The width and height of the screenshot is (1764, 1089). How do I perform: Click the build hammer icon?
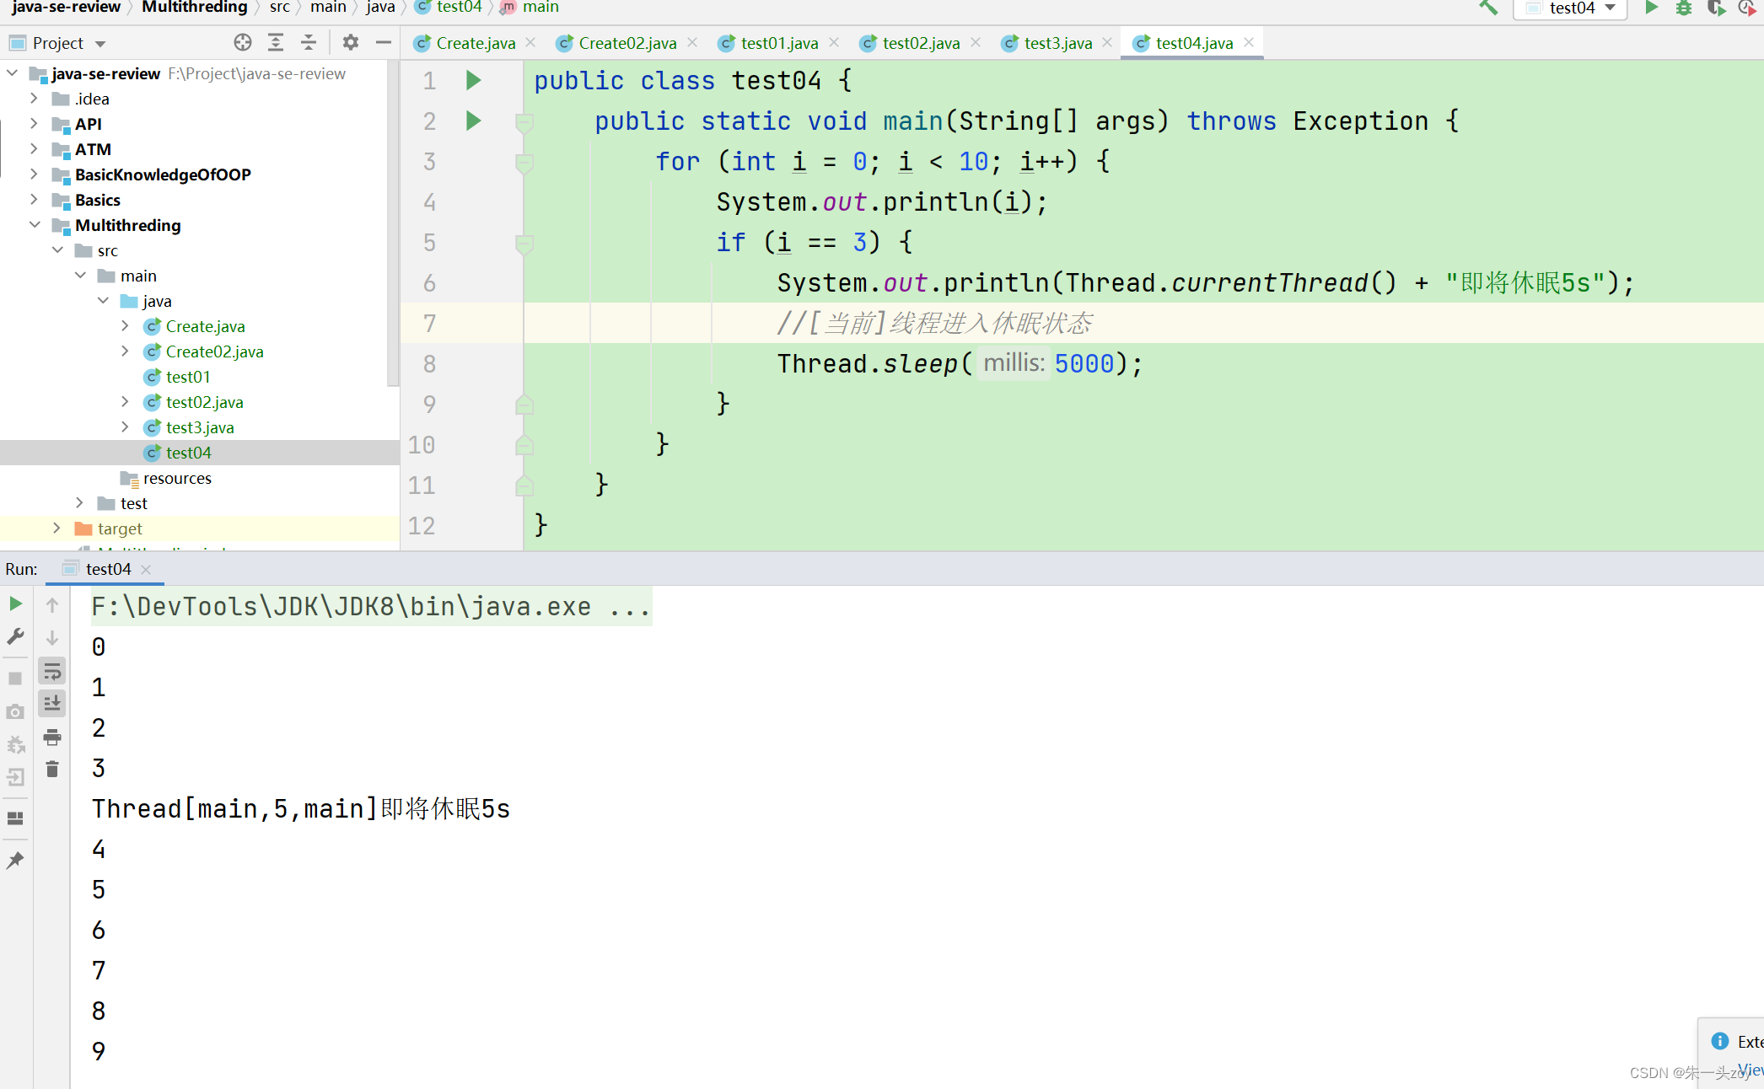tap(1488, 8)
